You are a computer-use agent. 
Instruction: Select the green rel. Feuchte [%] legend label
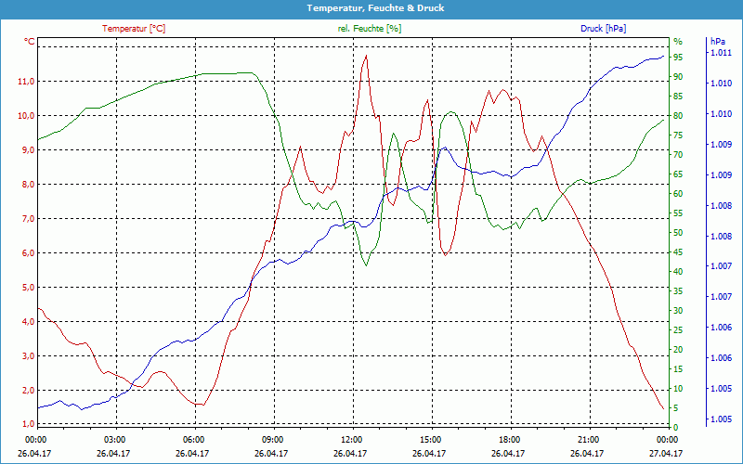pyautogui.click(x=370, y=29)
